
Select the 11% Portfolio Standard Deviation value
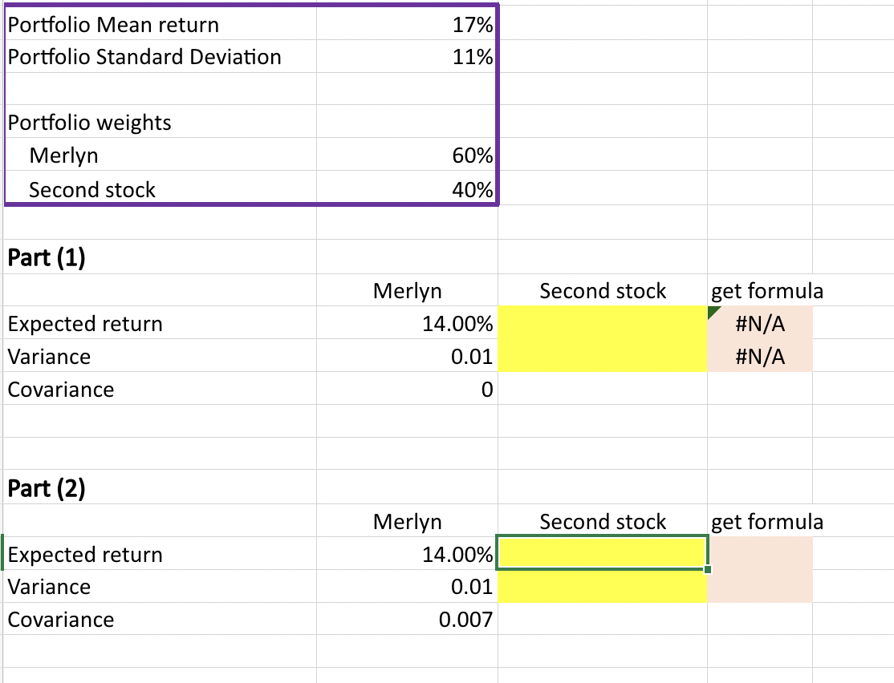(x=407, y=57)
